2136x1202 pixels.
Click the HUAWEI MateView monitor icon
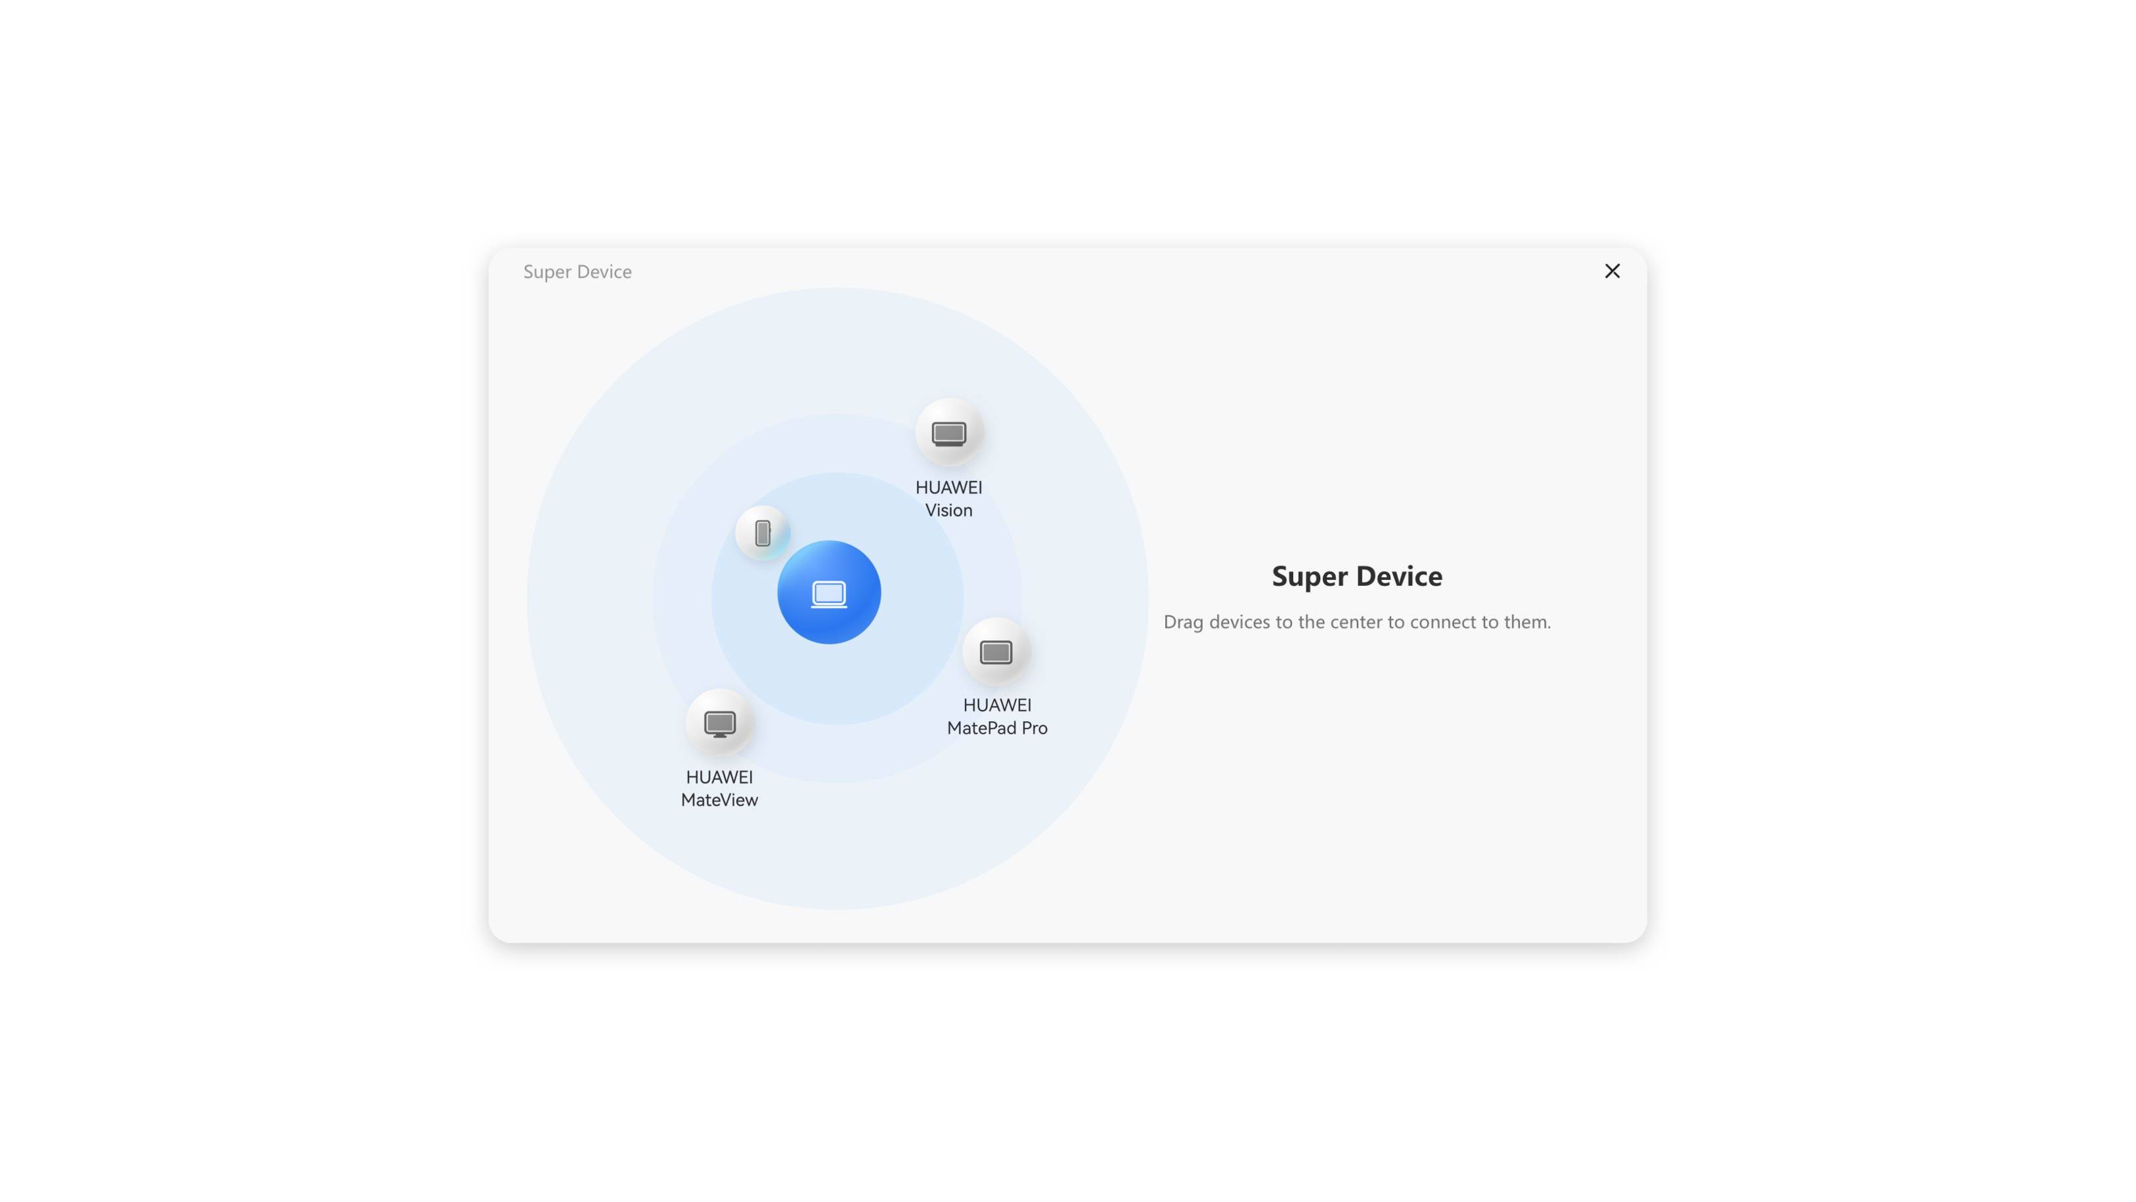click(x=719, y=723)
